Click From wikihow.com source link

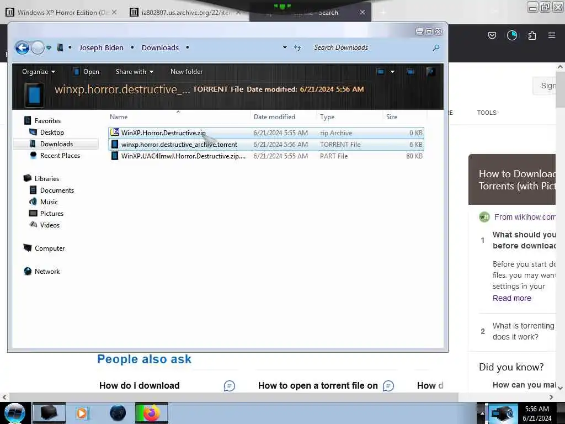[524, 217]
